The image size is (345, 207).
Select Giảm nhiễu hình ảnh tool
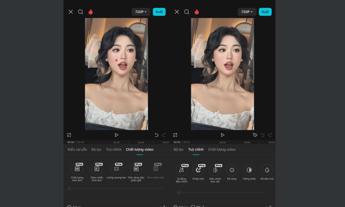[x=97, y=172]
